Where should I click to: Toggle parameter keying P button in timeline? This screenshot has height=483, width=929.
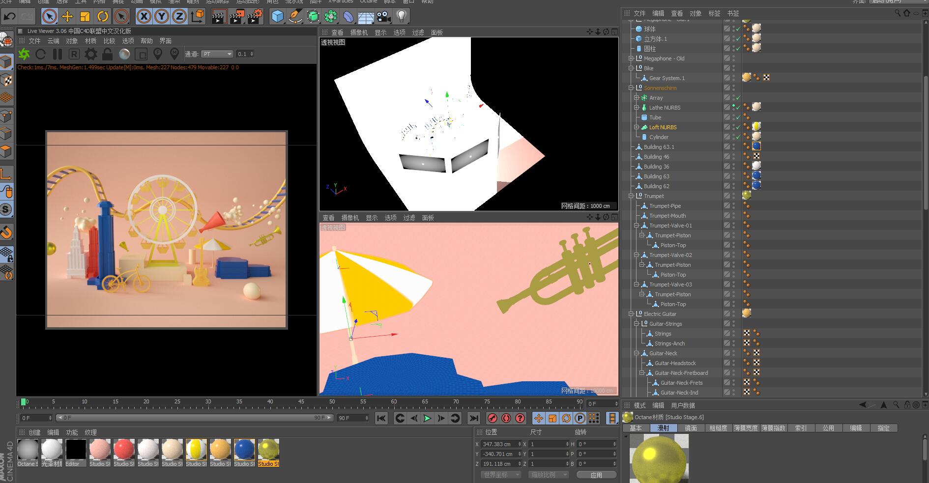pos(580,418)
